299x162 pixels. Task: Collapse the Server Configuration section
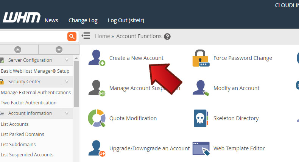67,60
